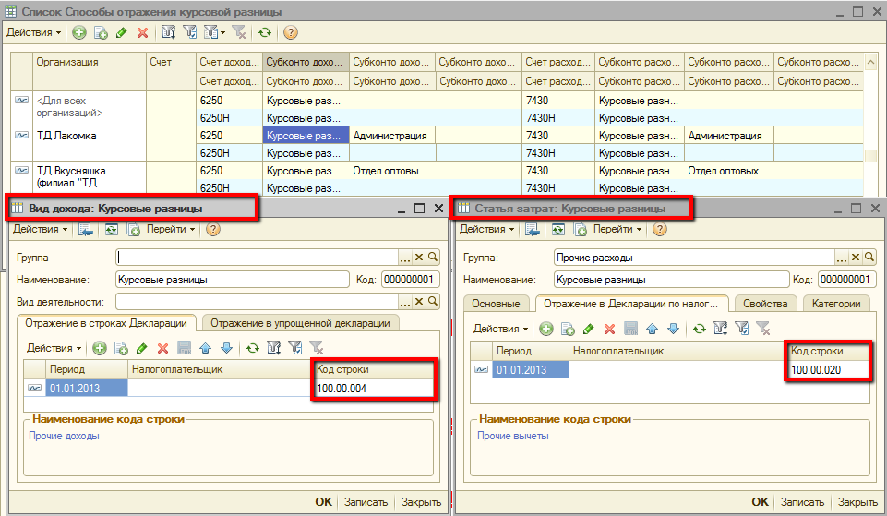Image resolution: width=887 pixels, height=516 pixels.
Task: Click the search icon beside Вид деятельности field
Action: 433,302
